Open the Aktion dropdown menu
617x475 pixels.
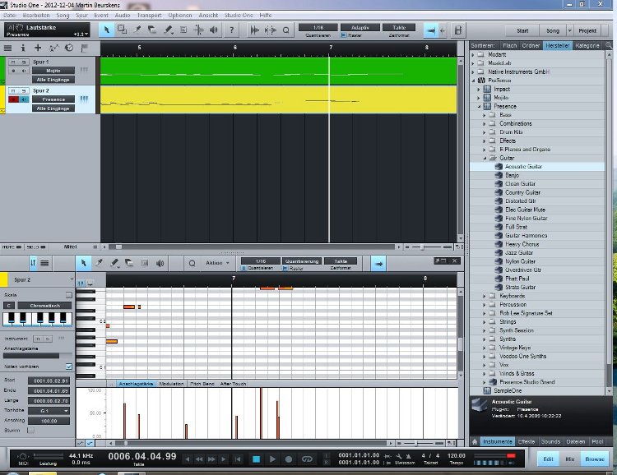pos(217,263)
